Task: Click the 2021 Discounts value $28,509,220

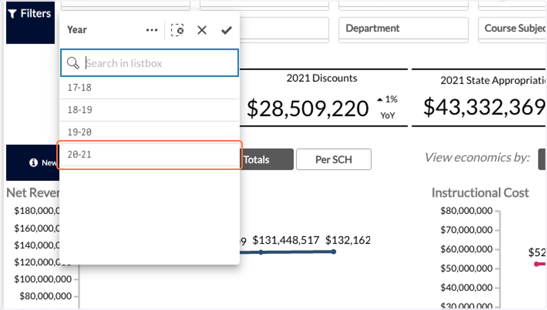Action: (308, 109)
